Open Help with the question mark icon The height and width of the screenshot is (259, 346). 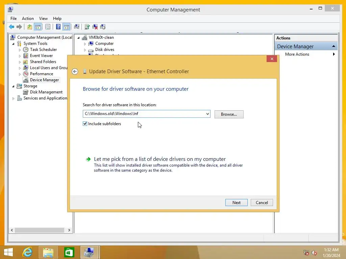(58, 27)
